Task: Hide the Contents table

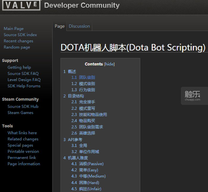Action: [109, 64]
